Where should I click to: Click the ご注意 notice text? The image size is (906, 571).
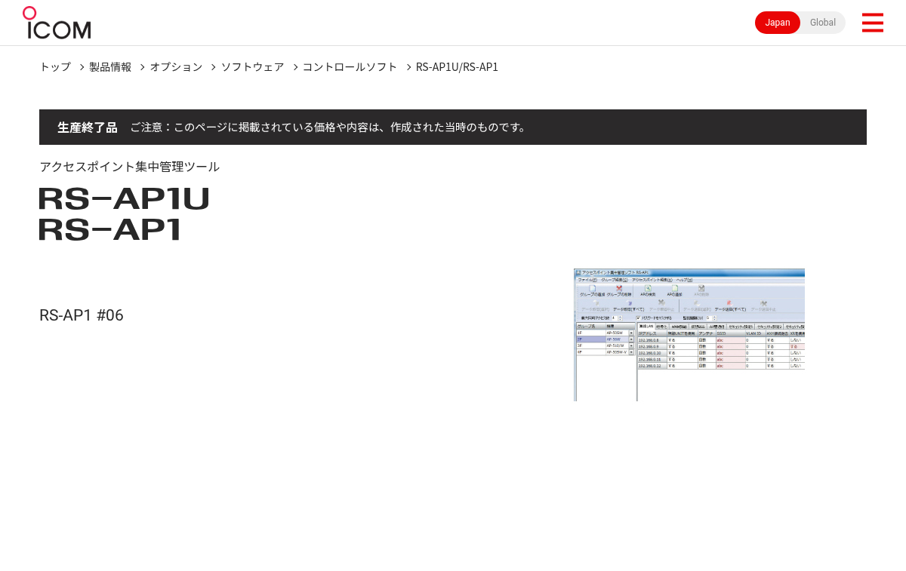click(328, 127)
